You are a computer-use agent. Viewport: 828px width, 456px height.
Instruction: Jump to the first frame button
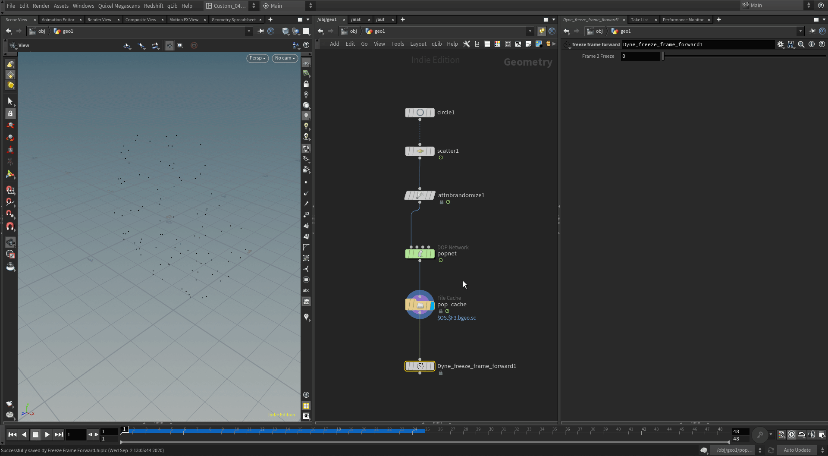coord(13,434)
